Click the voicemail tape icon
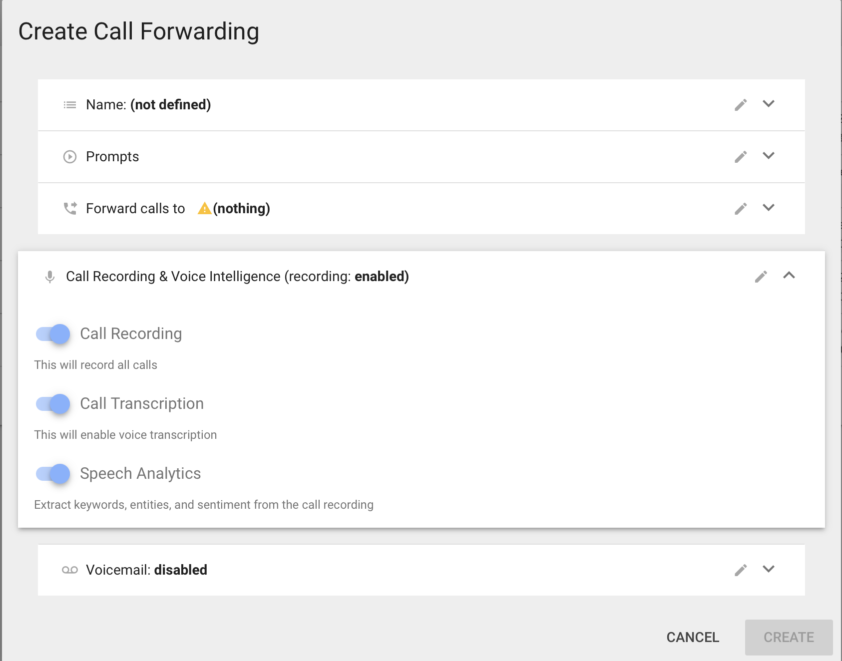Screen dimensions: 842x661 (70, 570)
